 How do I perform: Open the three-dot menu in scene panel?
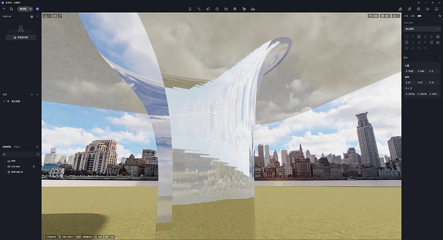[x=37, y=17]
